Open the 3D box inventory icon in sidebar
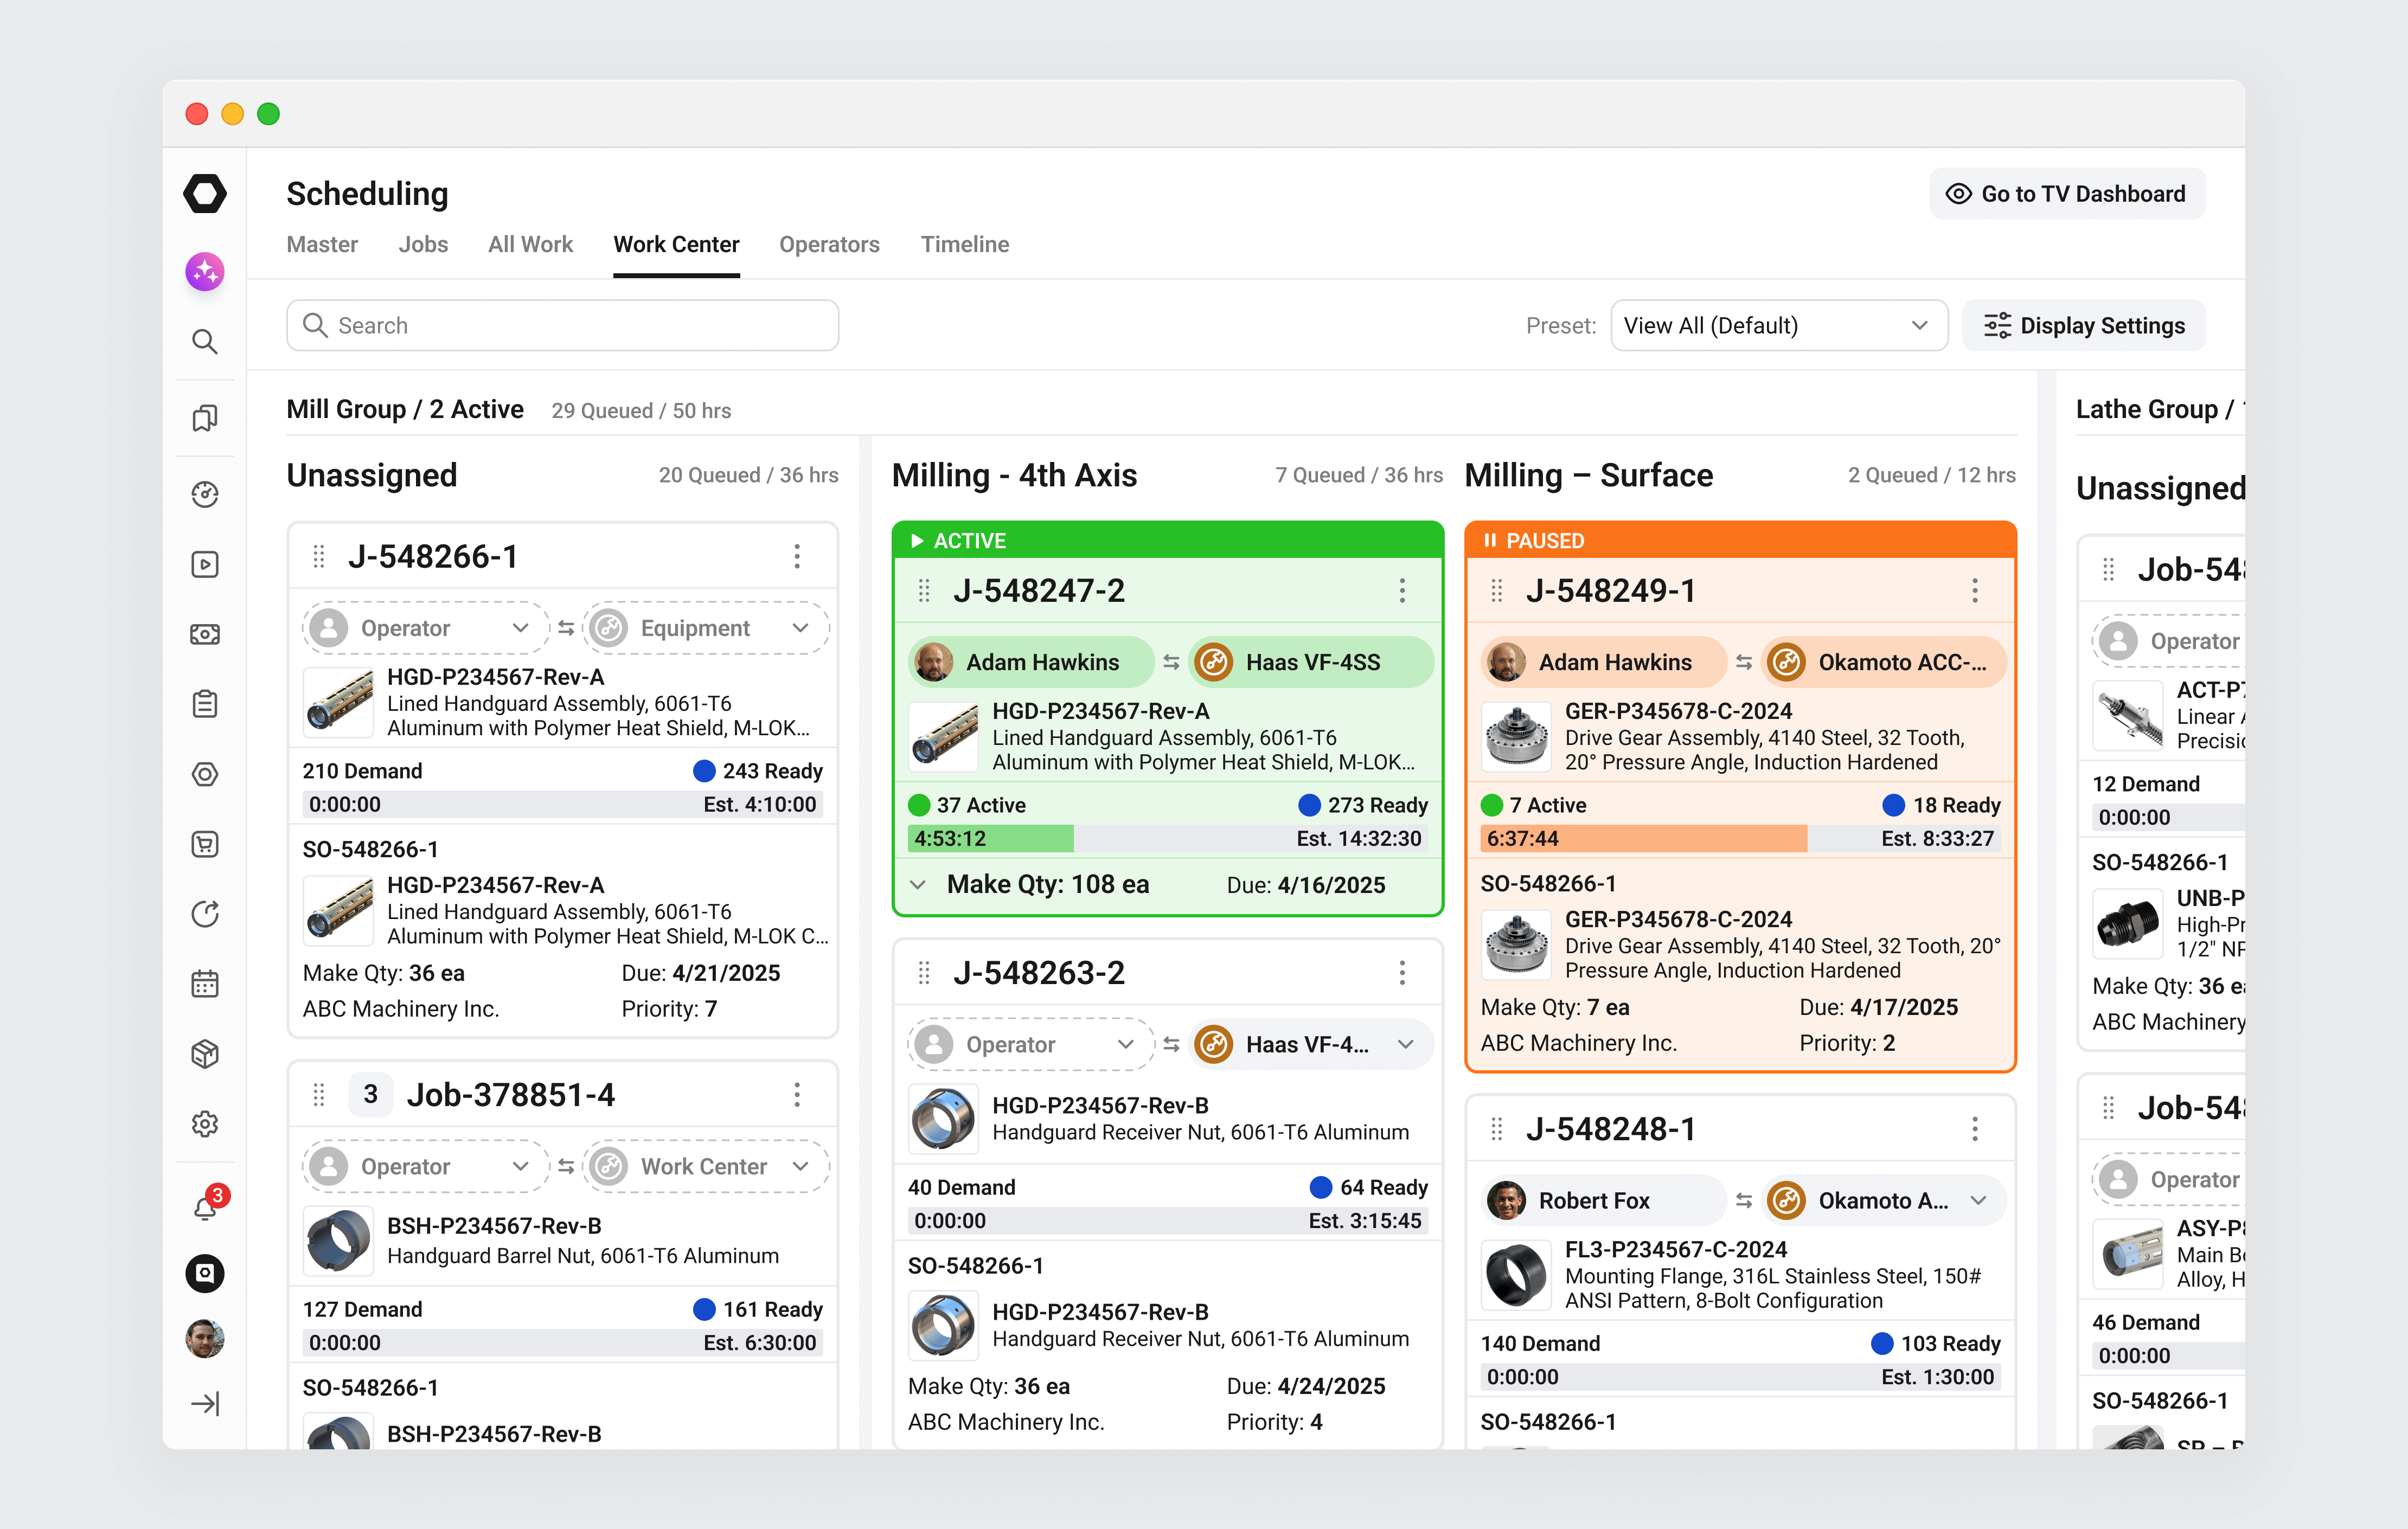 click(x=205, y=1054)
